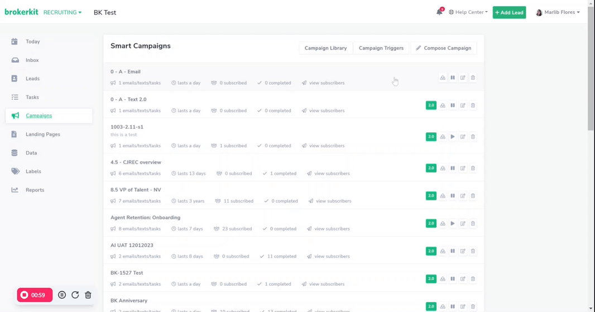View subscribers for 8.5 VP of Talent - NV
This screenshot has width=595, height=312.
tap(332, 201)
